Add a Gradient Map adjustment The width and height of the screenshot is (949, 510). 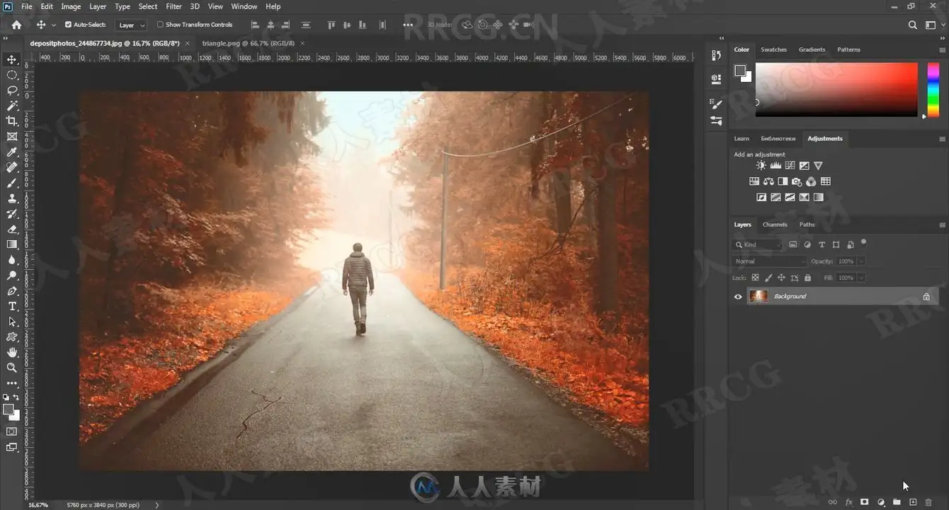click(x=818, y=198)
